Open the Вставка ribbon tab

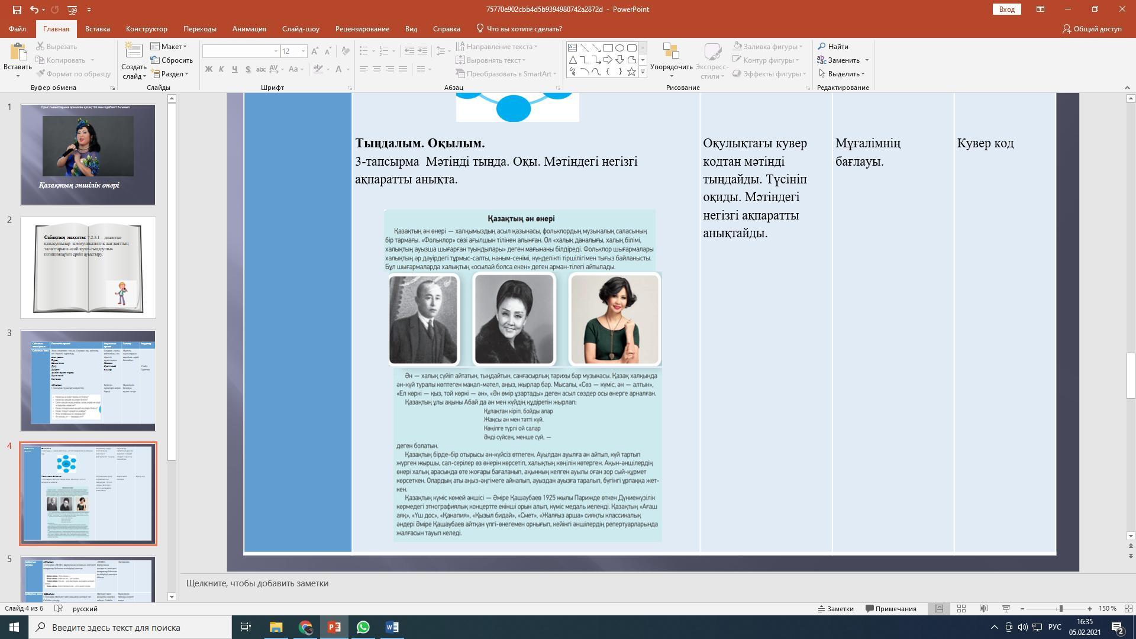(97, 28)
